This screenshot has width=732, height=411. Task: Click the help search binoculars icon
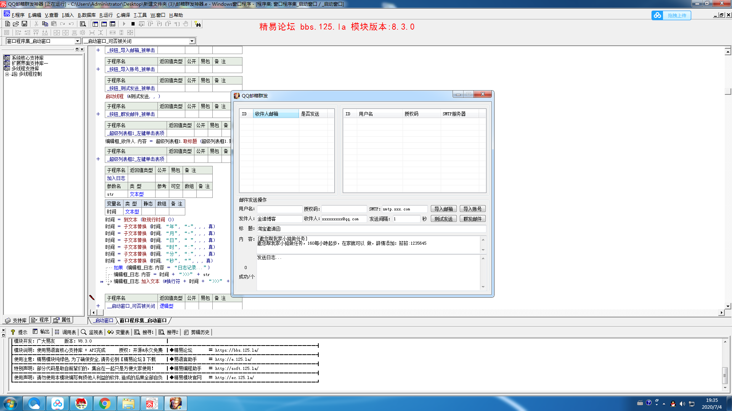pos(197,24)
